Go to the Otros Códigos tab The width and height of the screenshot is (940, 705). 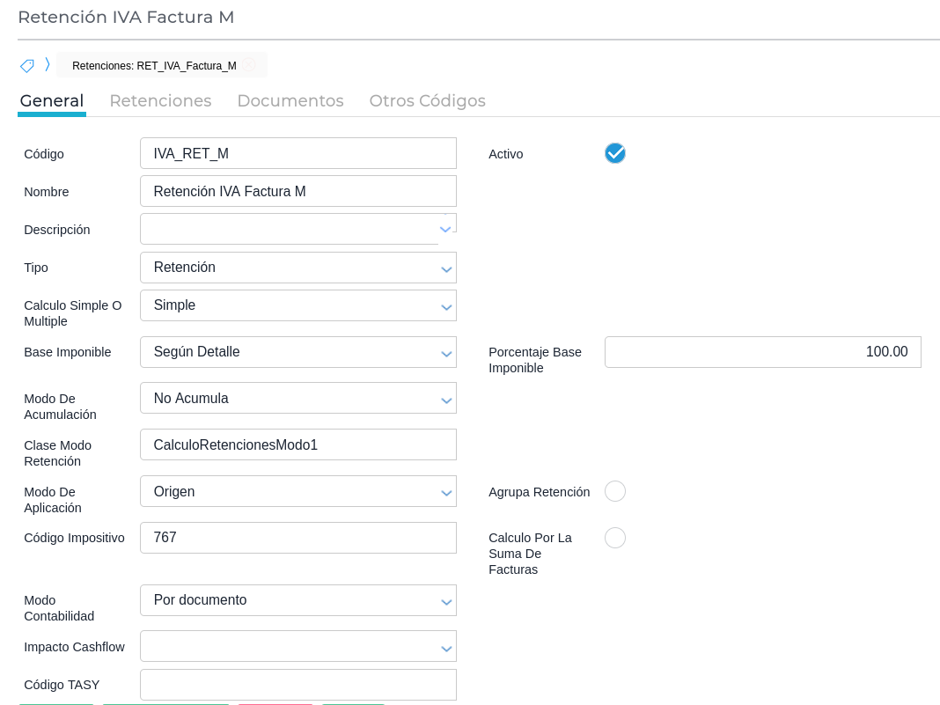click(x=427, y=100)
